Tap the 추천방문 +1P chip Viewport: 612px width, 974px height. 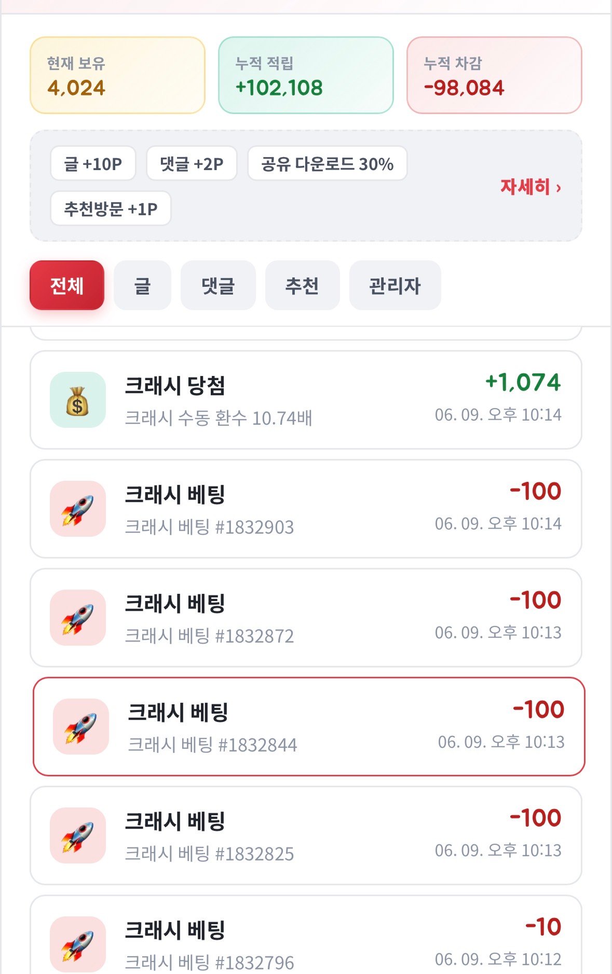click(111, 208)
